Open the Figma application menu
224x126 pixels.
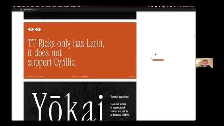(x=19, y=7)
